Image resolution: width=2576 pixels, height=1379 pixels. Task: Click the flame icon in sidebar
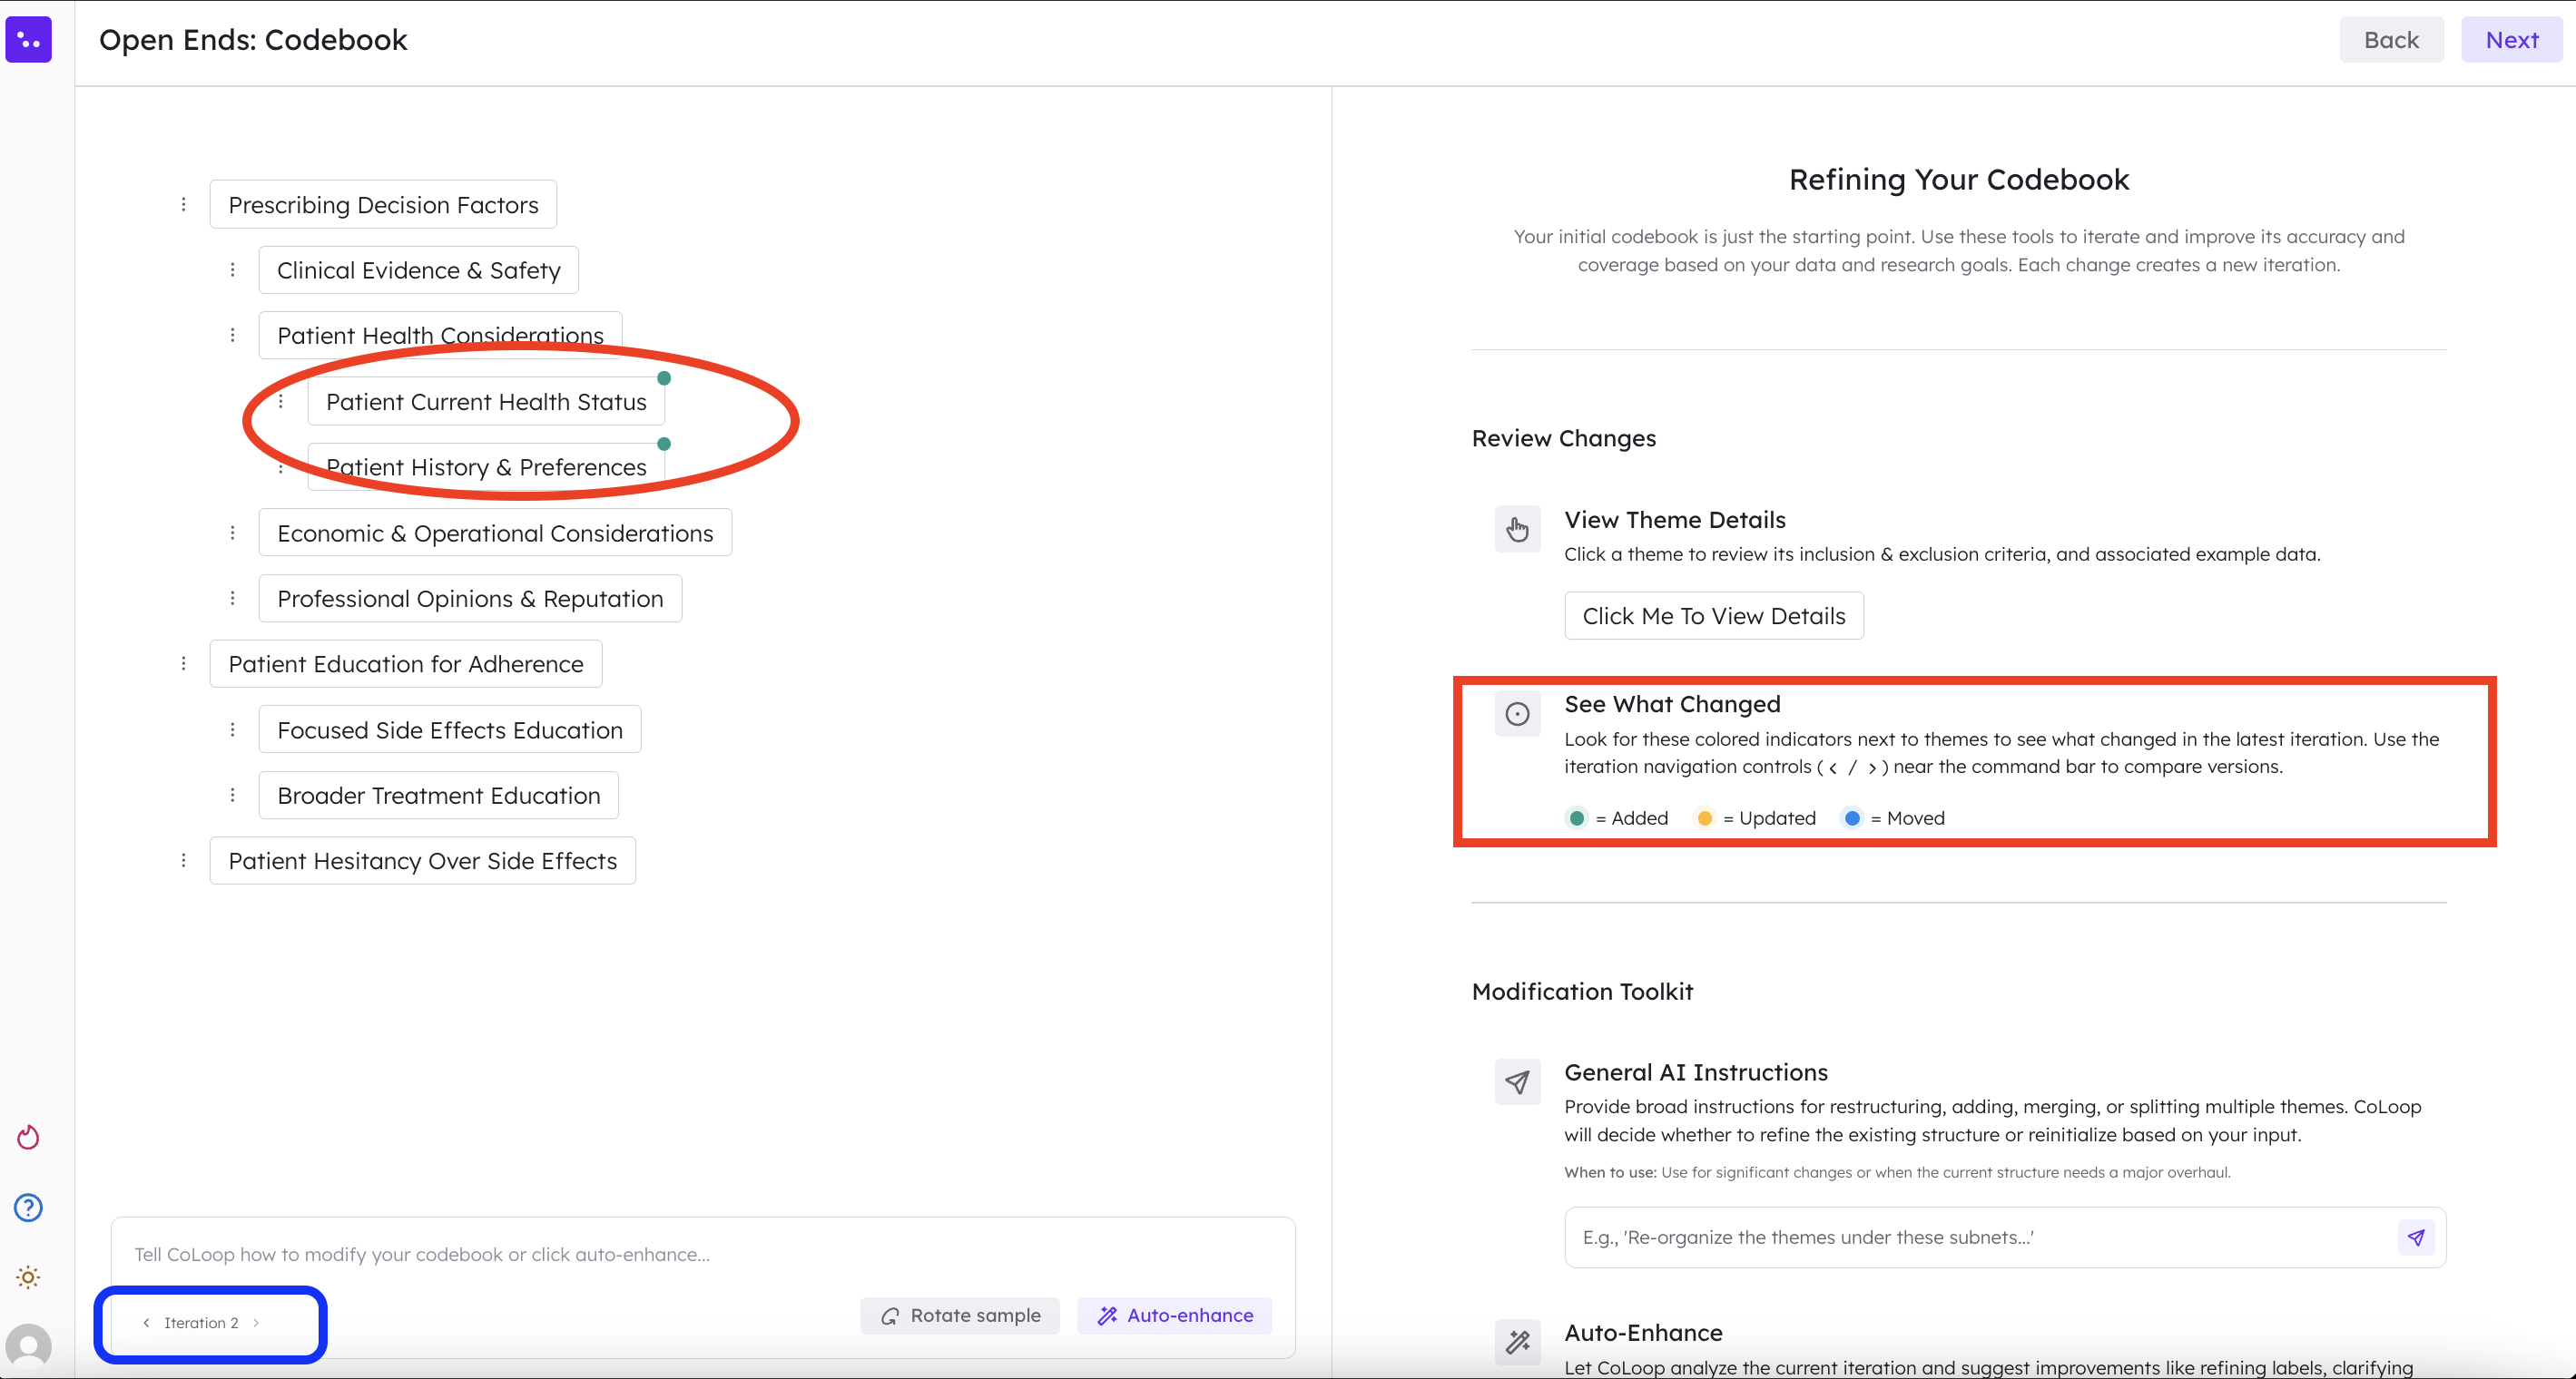click(28, 1137)
